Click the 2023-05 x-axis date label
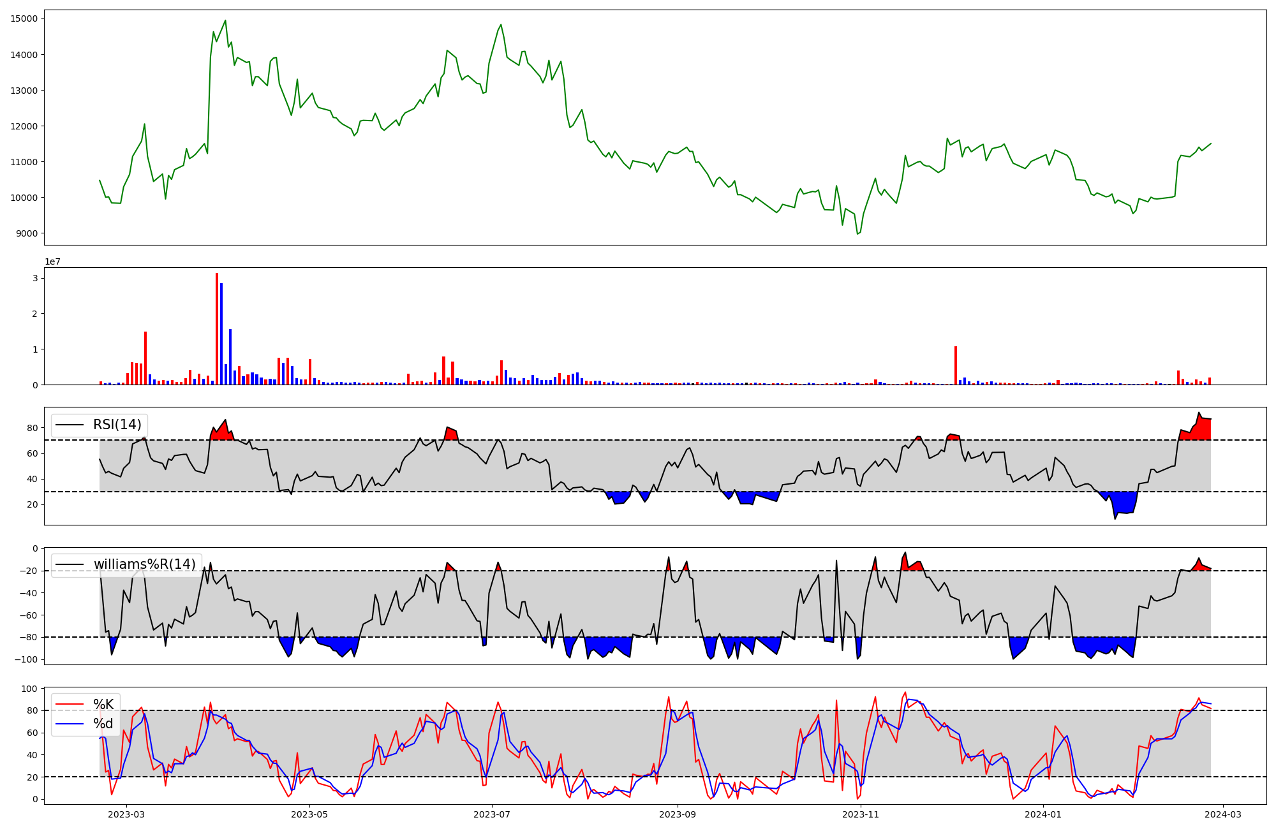This screenshot has height=829, width=1276. click(x=309, y=814)
